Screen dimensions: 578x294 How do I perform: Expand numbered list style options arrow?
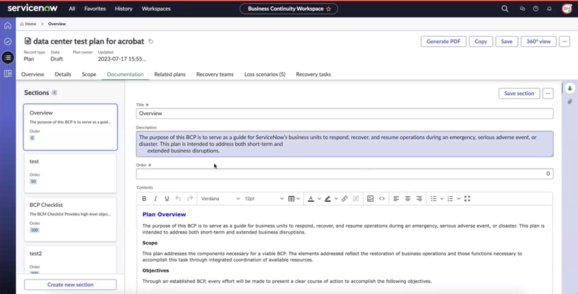(459, 198)
